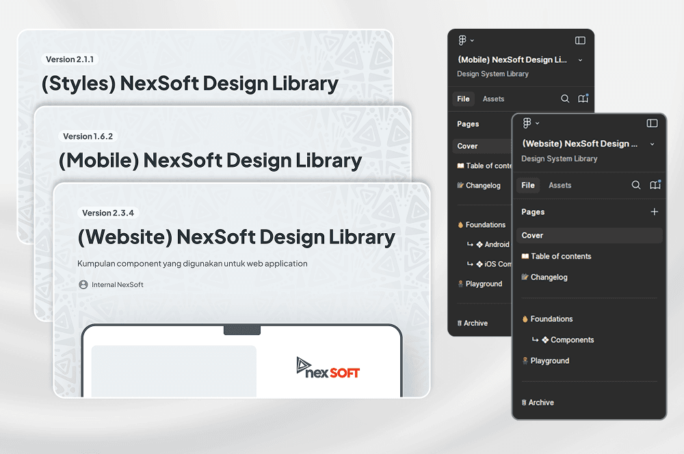The height and width of the screenshot is (454, 684).
Task: Expand Website NexSoft file name dropdown
Action: pyautogui.click(x=652, y=144)
